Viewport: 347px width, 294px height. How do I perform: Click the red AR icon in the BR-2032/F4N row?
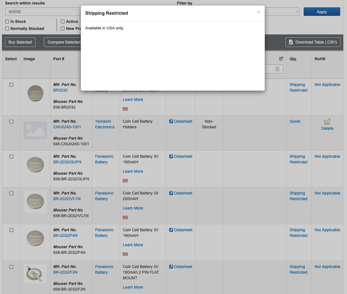point(125,254)
